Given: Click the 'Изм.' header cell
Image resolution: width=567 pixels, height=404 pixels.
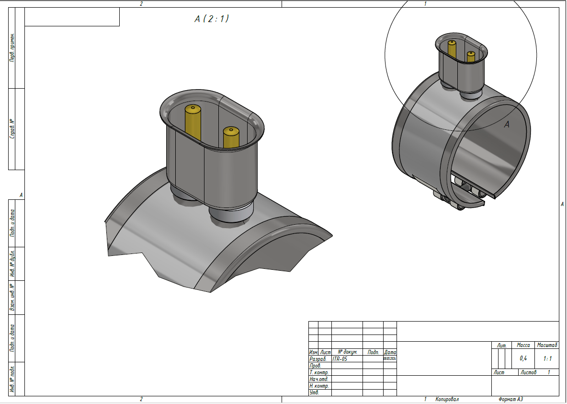Looking at the screenshot, I should click(x=314, y=352).
